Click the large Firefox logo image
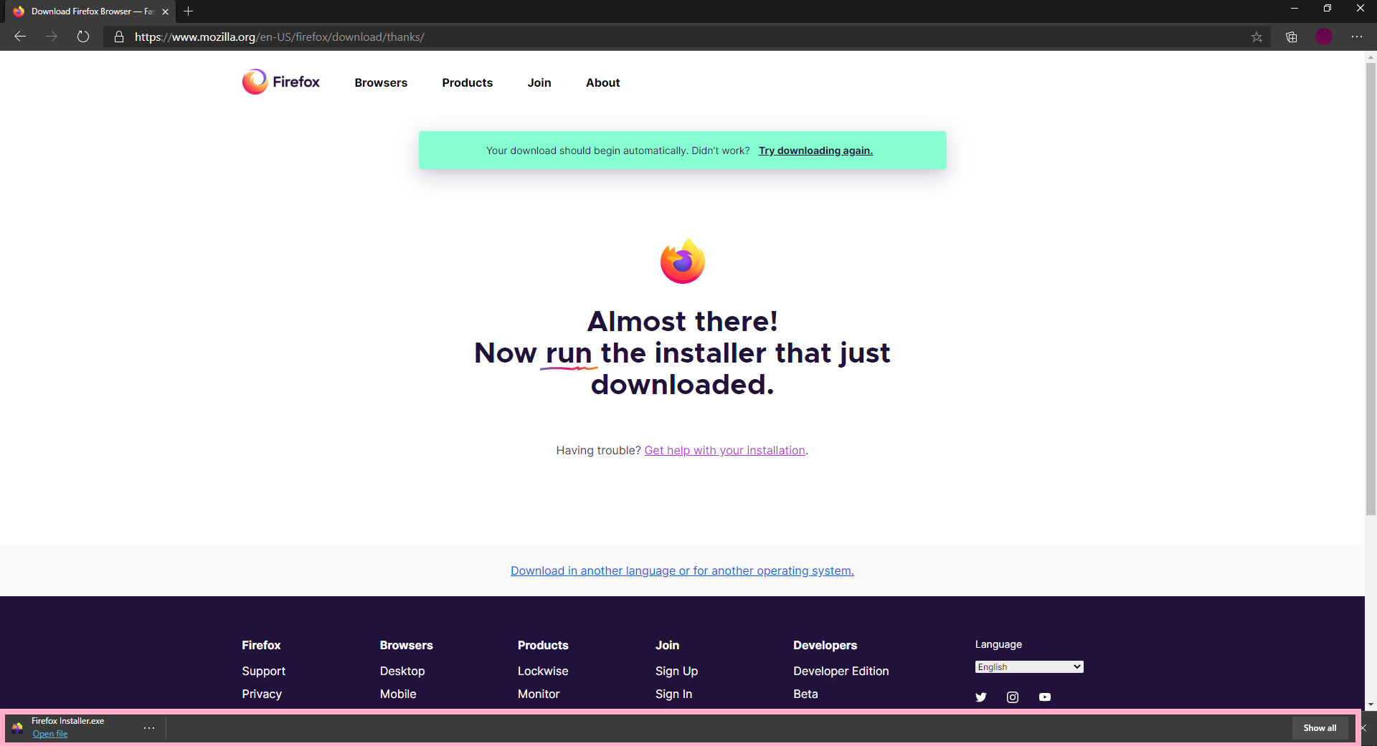Viewport: 1377px width, 746px height. [683, 261]
